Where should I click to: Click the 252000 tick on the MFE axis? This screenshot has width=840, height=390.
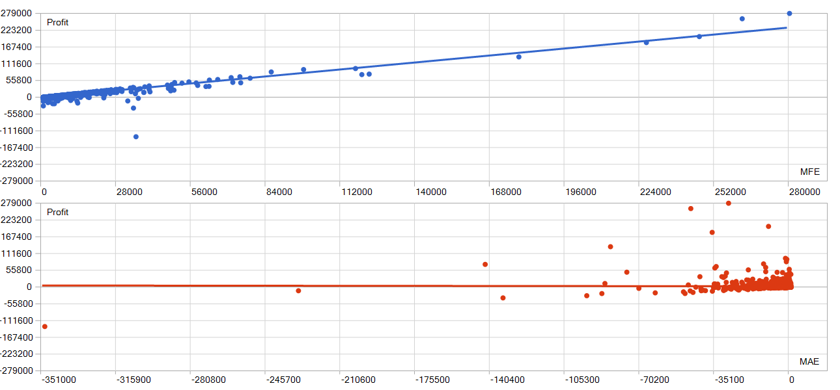click(731, 192)
